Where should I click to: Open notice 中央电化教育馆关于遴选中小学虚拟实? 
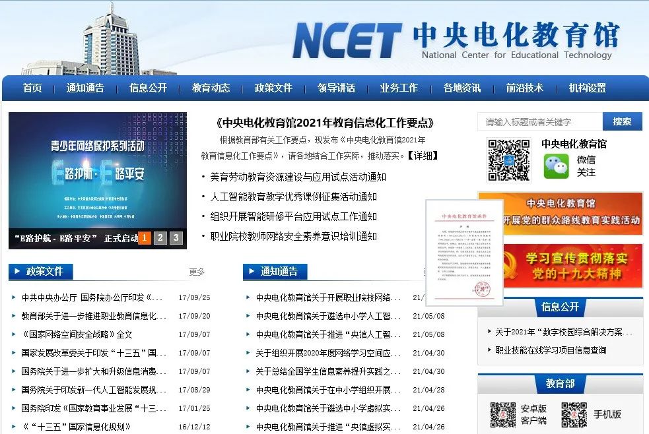328,408
